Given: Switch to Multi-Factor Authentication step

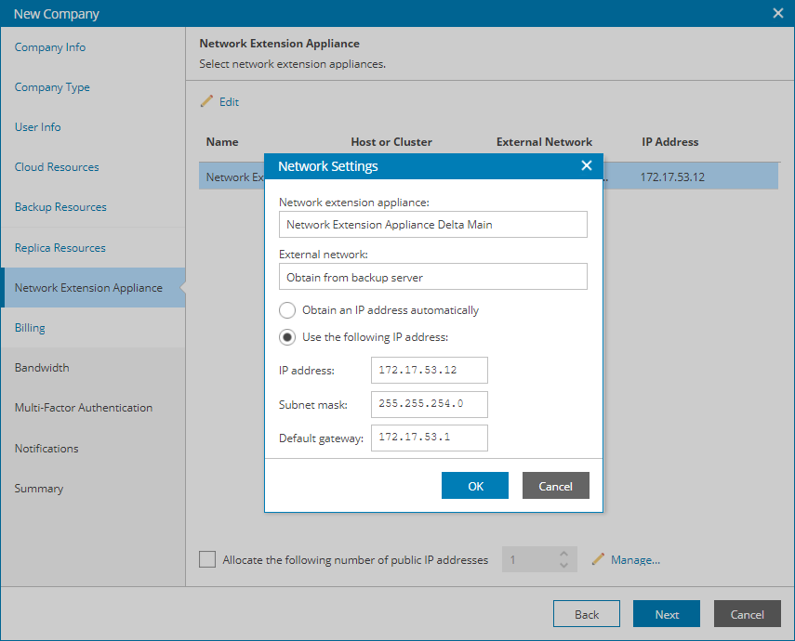Looking at the screenshot, I should pos(84,408).
